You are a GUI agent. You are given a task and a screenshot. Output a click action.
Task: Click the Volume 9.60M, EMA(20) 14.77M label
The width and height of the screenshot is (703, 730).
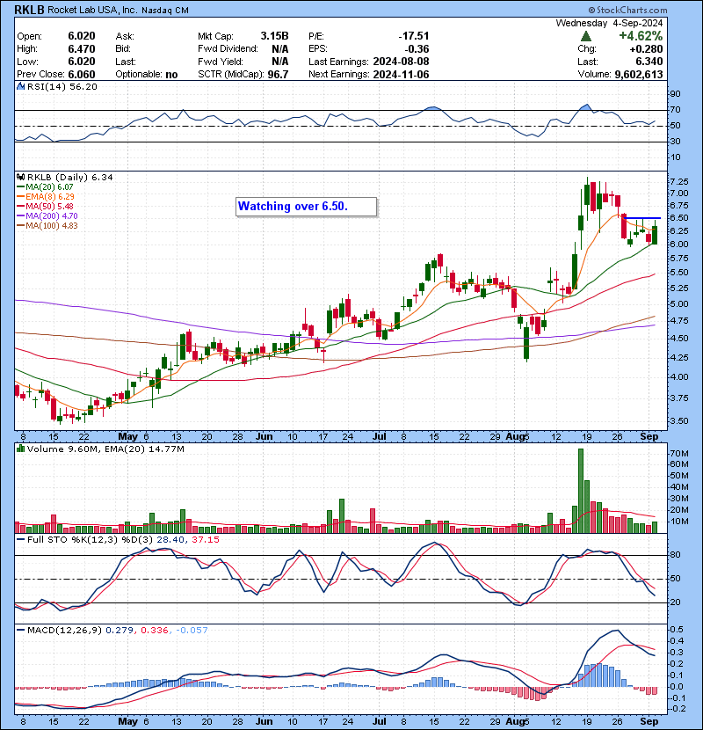pyautogui.click(x=105, y=449)
